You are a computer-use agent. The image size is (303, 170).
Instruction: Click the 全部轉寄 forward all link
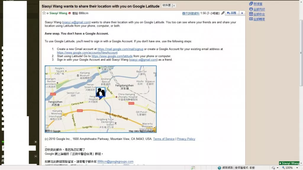[259, 19]
